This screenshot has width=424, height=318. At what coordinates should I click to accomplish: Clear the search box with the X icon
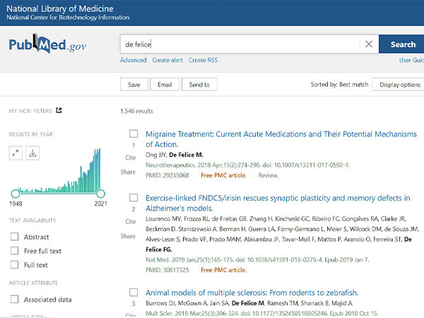click(368, 44)
